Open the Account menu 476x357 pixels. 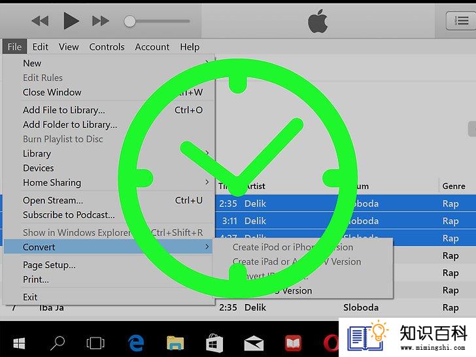pos(152,47)
